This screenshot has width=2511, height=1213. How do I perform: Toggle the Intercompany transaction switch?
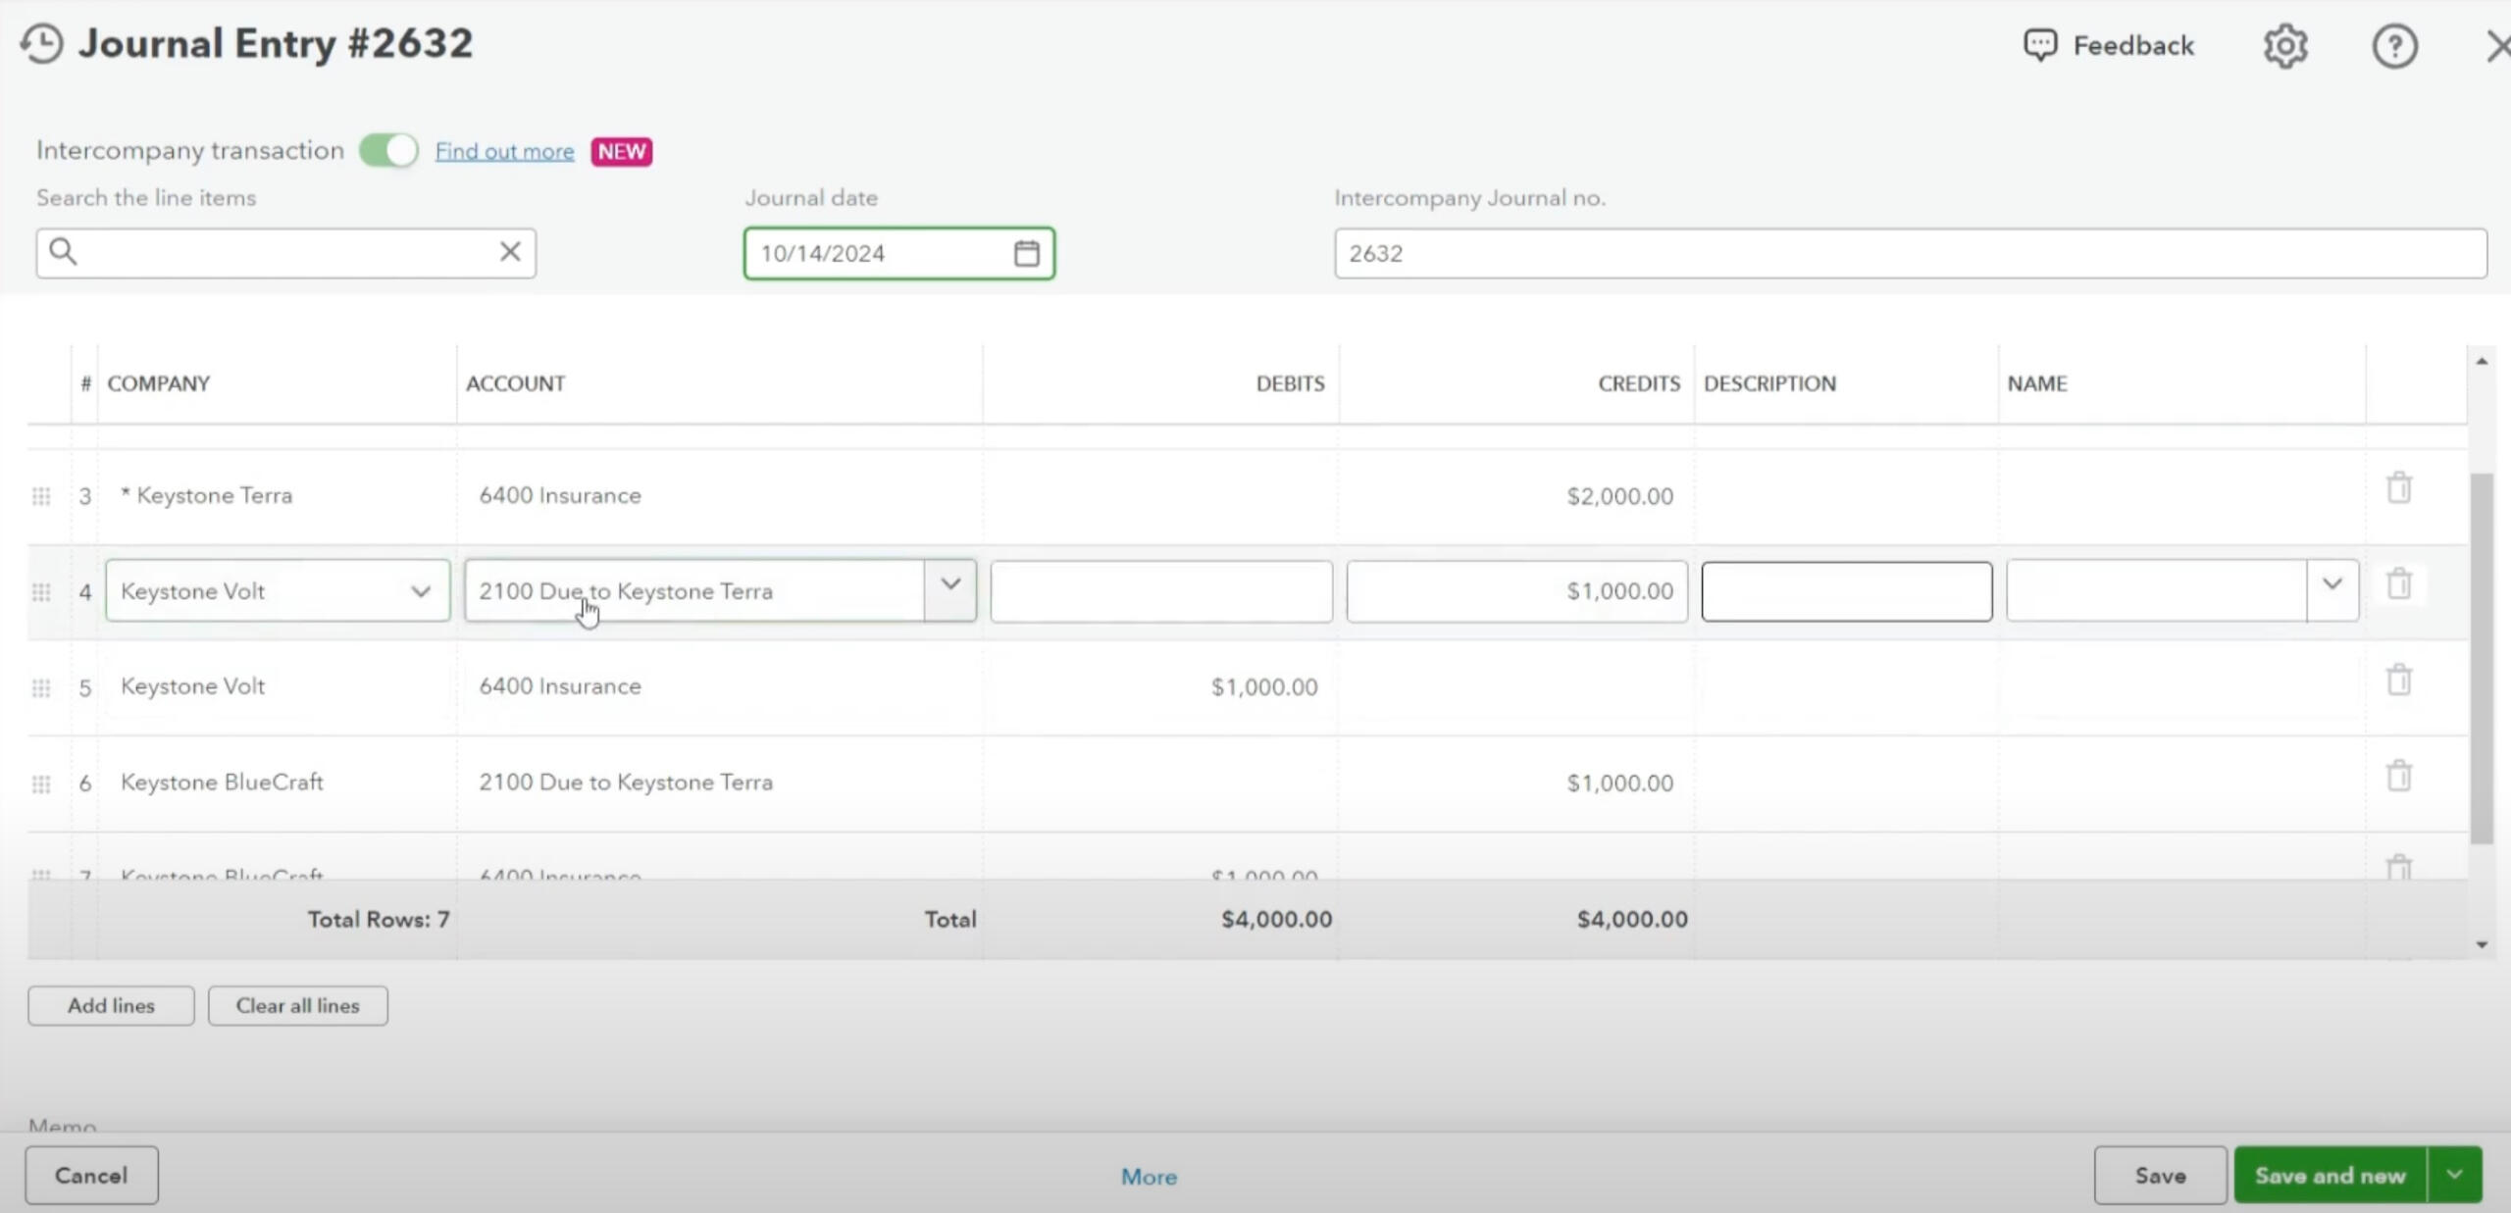pyautogui.click(x=388, y=151)
